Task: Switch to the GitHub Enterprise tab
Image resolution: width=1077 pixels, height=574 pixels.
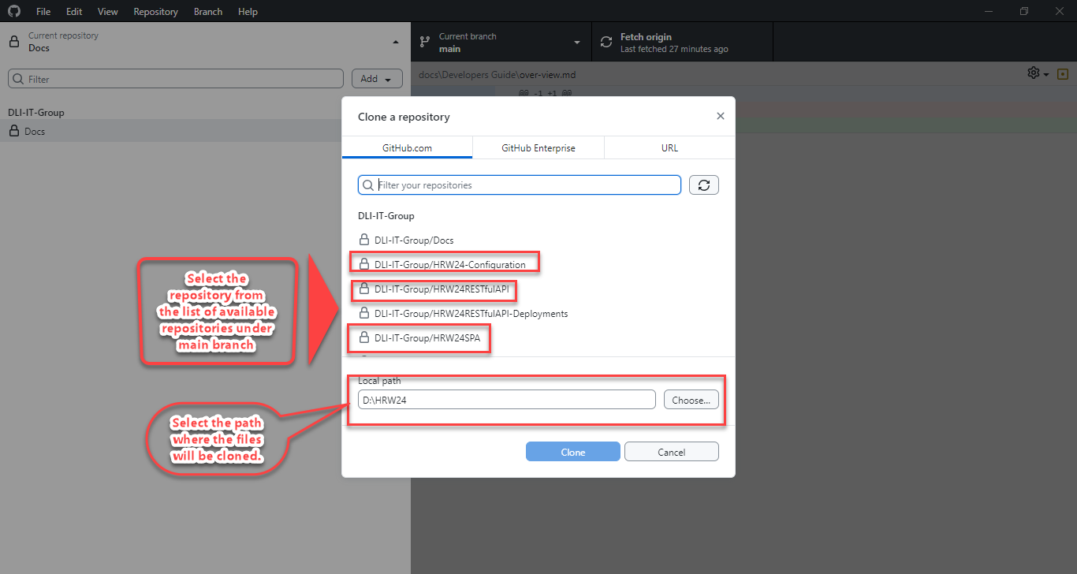Action: tap(538, 147)
